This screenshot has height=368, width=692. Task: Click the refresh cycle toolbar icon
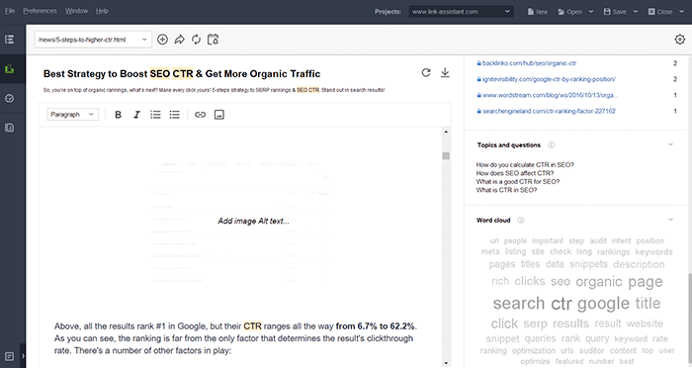[196, 40]
